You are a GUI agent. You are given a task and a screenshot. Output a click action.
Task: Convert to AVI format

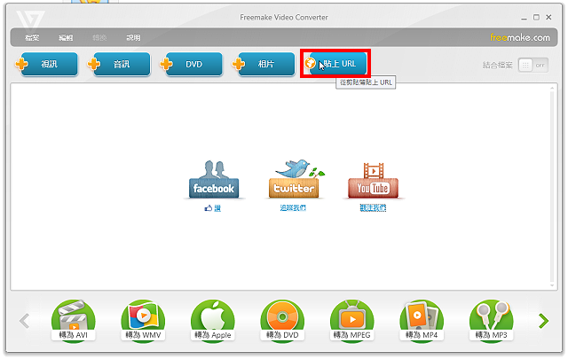coord(74,321)
